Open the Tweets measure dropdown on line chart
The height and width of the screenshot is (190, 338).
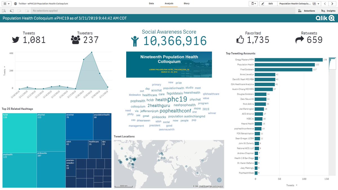(x=4, y=71)
